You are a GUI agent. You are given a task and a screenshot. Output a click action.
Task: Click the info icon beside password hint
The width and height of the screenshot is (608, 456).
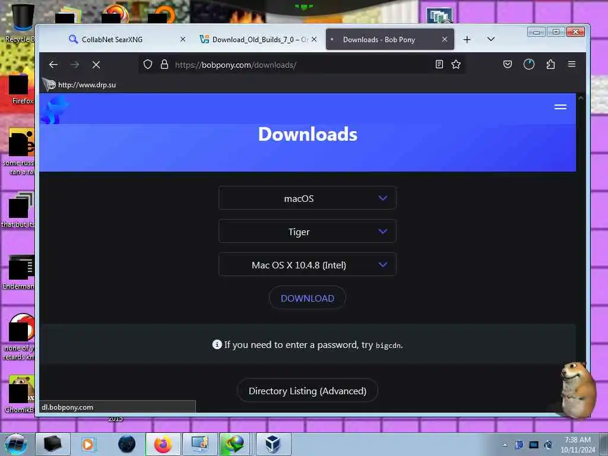click(217, 345)
